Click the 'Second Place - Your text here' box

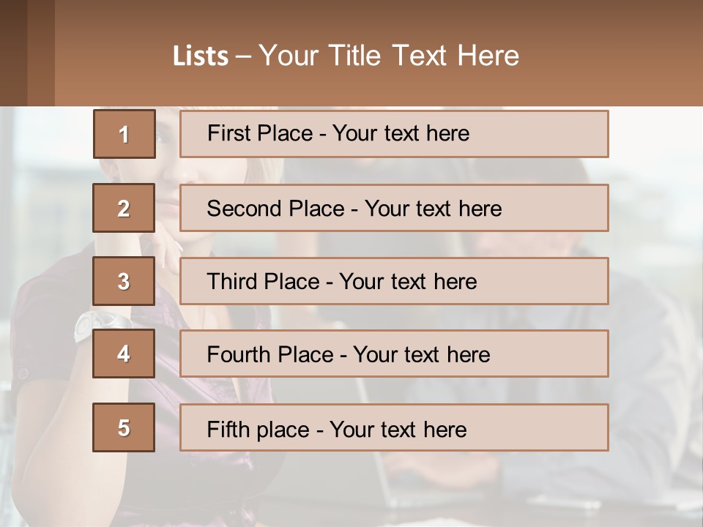(x=394, y=208)
